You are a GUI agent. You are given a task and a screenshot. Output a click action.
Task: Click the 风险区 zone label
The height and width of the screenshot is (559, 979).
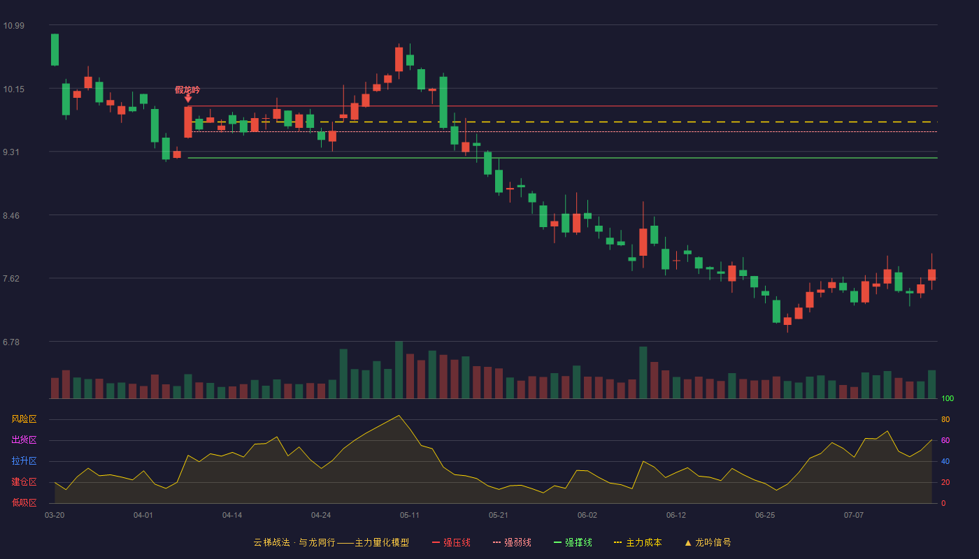point(24,419)
